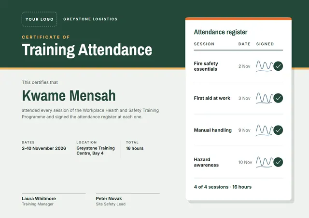Click the Site Safety Lead role text
The image size is (309, 218).
(x=111, y=204)
